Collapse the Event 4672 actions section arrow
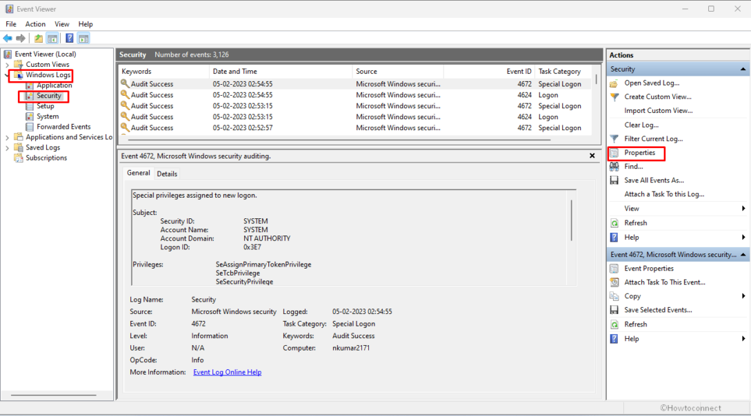 click(743, 255)
